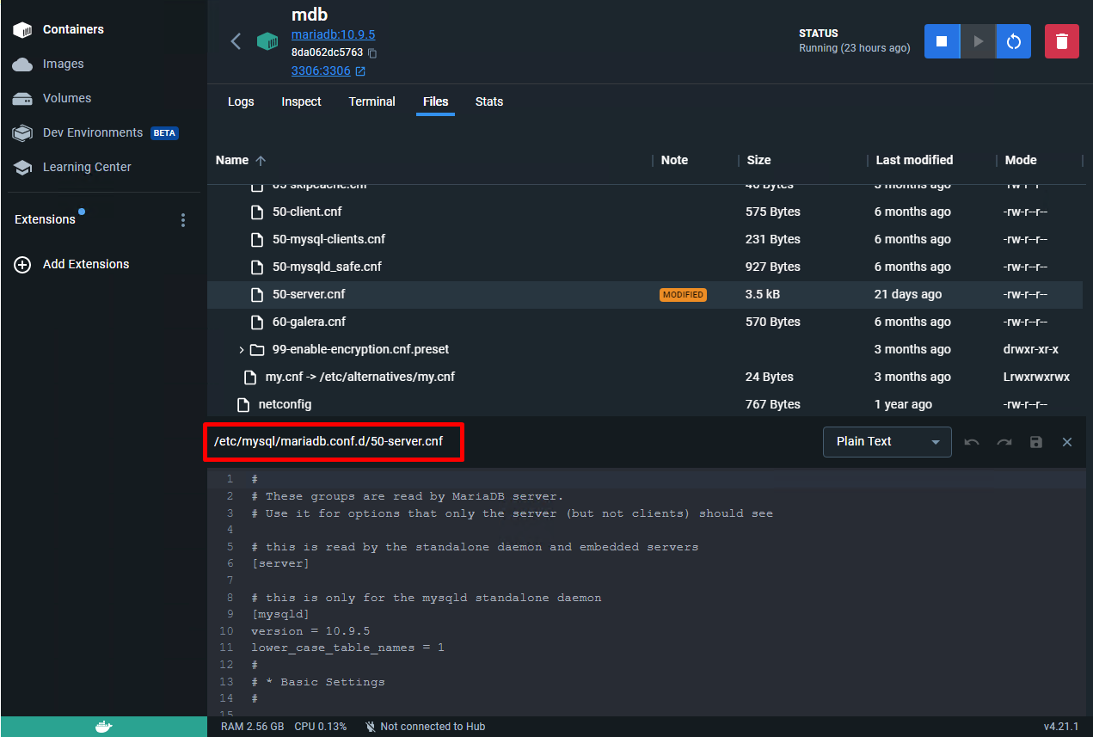
Task: Stop the mdb container
Action: point(942,41)
